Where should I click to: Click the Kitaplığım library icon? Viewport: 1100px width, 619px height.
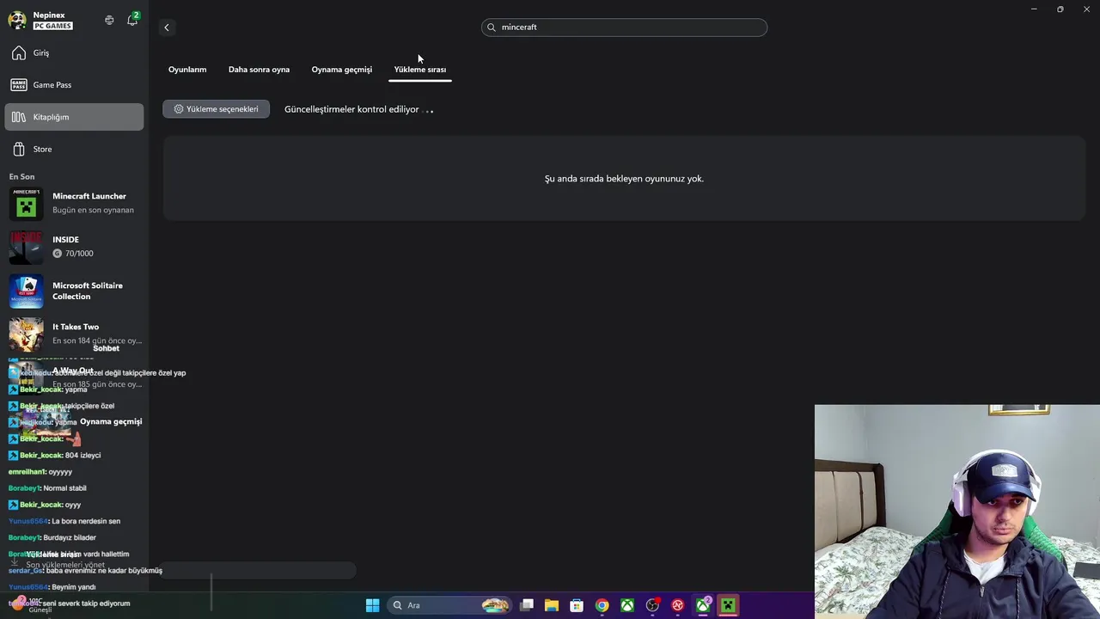tap(19, 117)
